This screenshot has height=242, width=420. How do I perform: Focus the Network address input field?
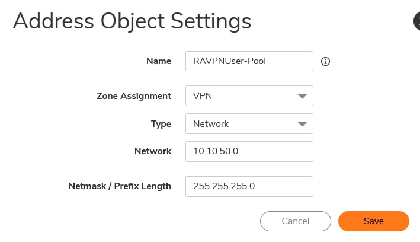point(249,151)
